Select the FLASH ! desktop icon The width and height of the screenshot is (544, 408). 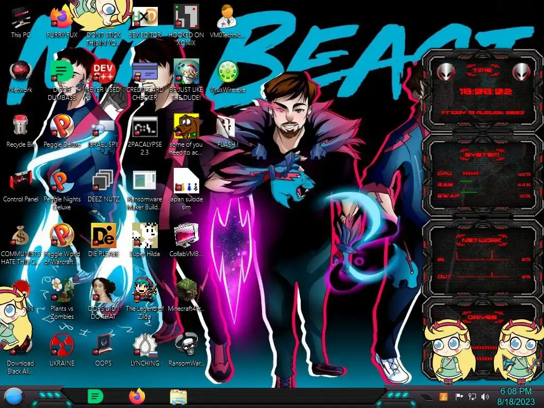pyautogui.click(x=226, y=126)
